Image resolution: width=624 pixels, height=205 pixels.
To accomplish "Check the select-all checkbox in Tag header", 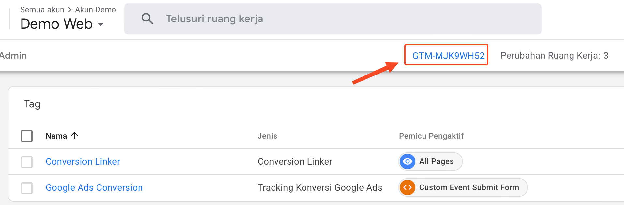I will 27,136.
